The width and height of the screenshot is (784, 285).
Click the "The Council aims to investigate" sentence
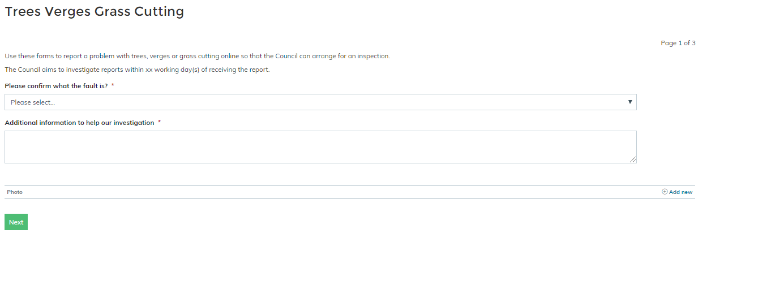pyautogui.click(x=137, y=70)
